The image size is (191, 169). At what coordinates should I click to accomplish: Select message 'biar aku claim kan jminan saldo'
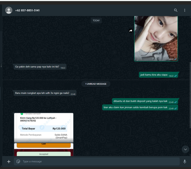(x=140, y=107)
